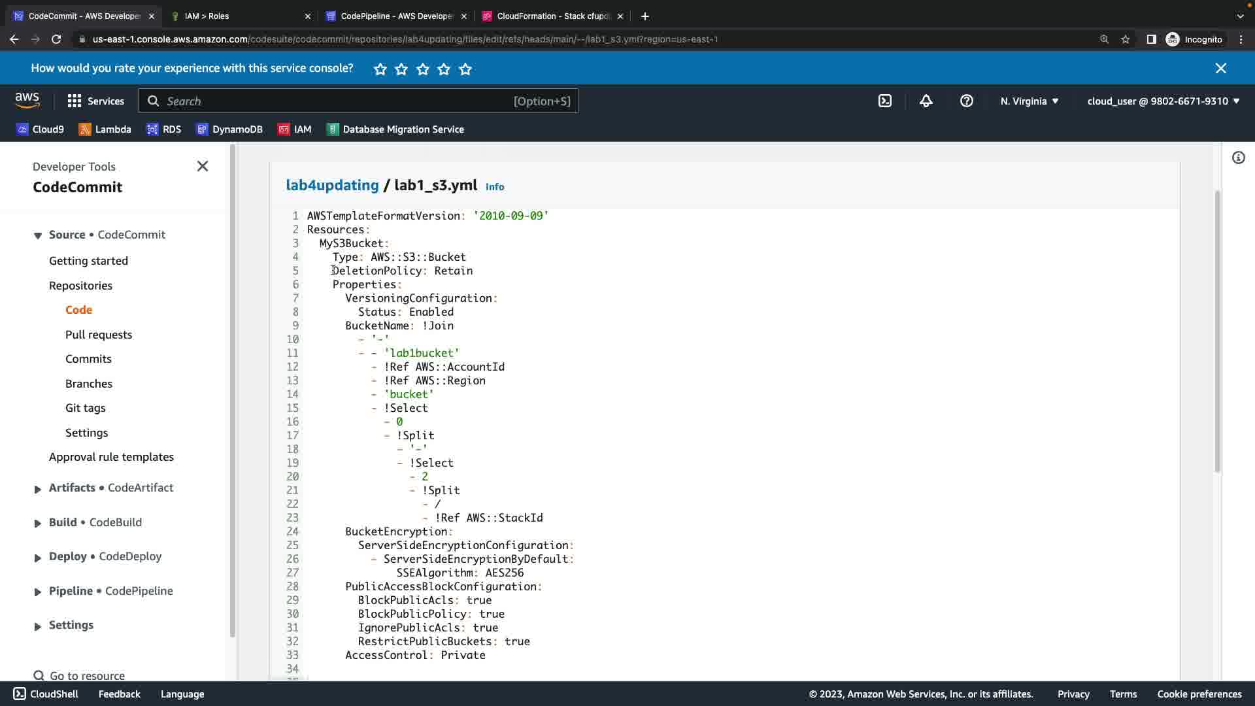Rate the console with the fifth star
Image resolution: width=1255 pixels, height=706 pixels.
pos(465,69)
